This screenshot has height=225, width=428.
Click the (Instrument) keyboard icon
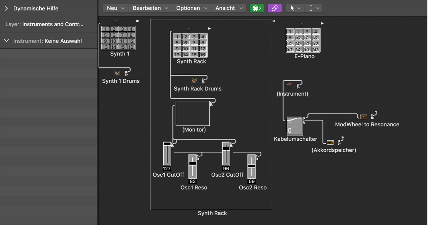[289, 86]
